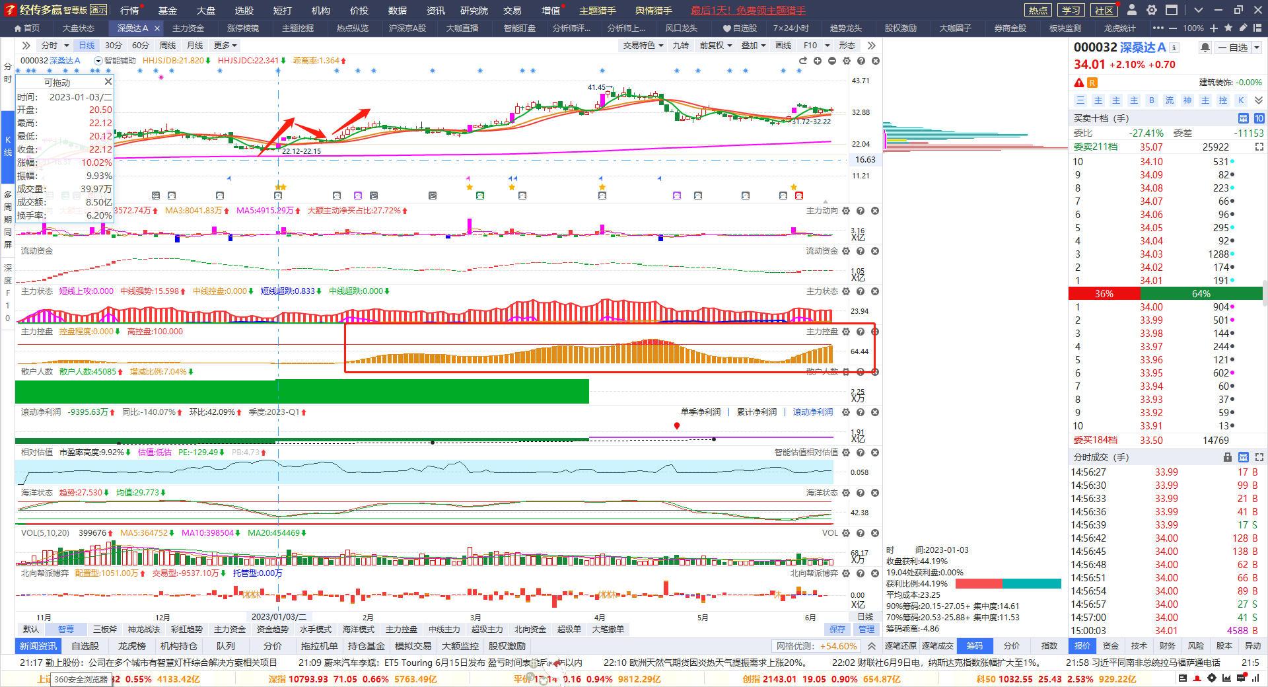
Task: Open the settings gear in the title bar
Action: pyautogui.click(x=1152, y=10)
